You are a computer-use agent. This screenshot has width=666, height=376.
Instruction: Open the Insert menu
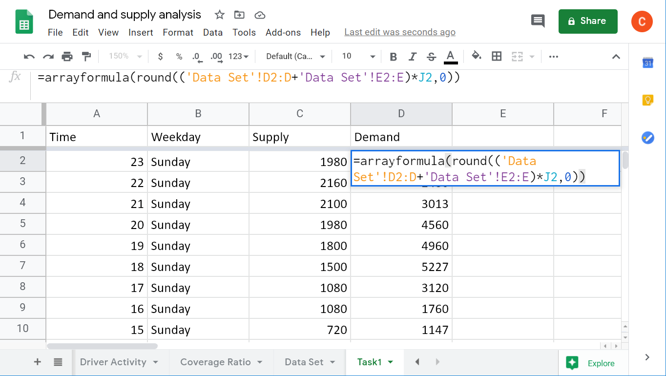[x=141, y=32]
